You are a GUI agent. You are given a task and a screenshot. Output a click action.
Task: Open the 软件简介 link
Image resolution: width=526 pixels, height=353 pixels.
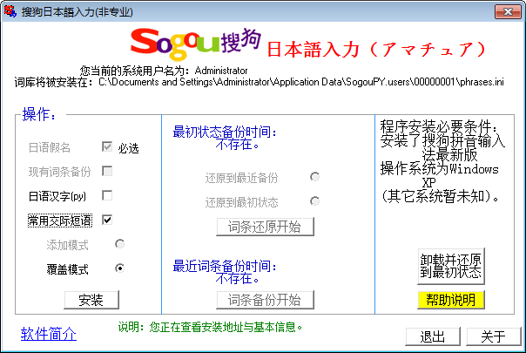coord(49,334)
